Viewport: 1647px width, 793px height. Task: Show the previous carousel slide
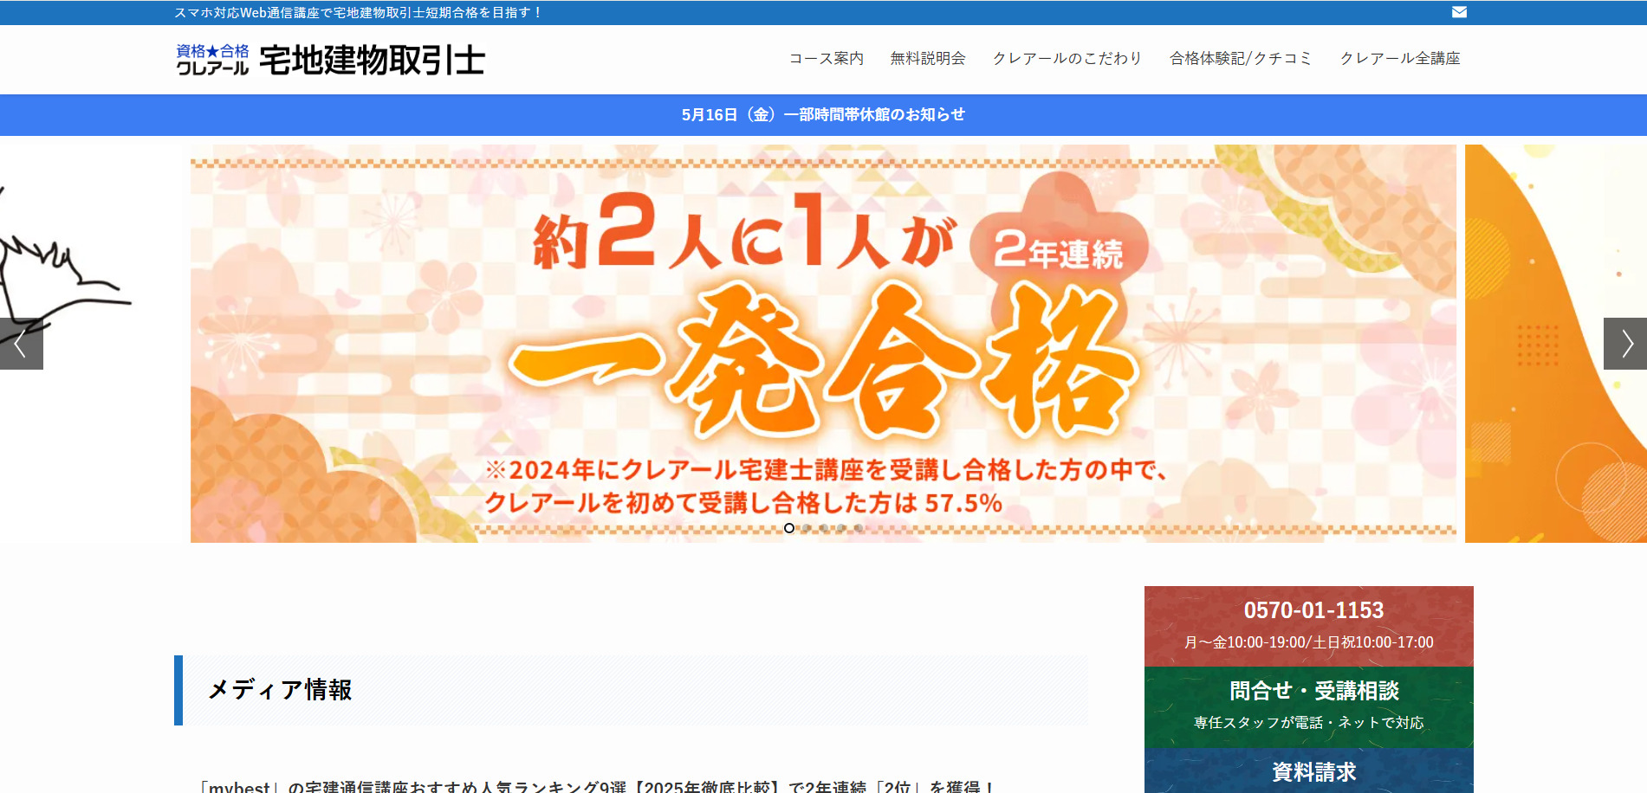(22, 344)
